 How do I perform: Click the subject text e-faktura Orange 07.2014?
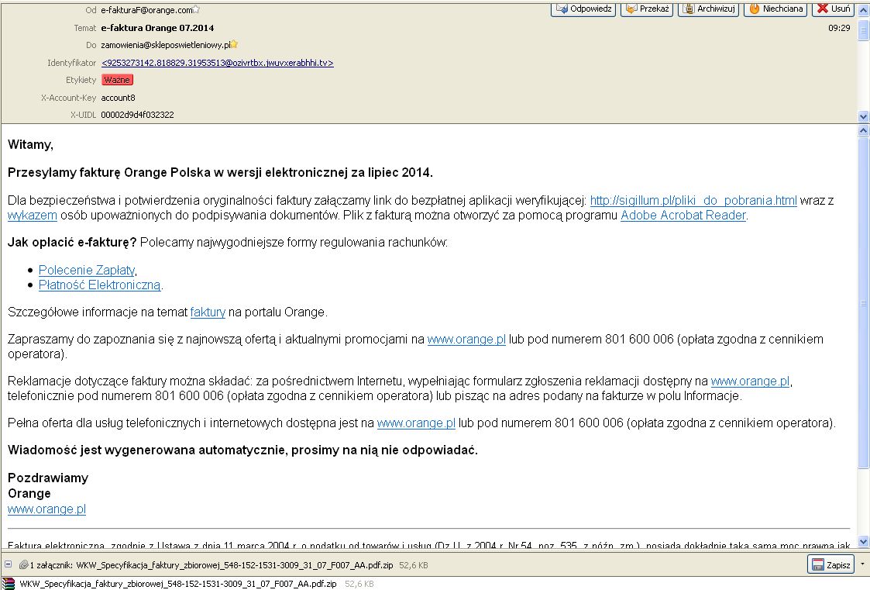point(157,28)
